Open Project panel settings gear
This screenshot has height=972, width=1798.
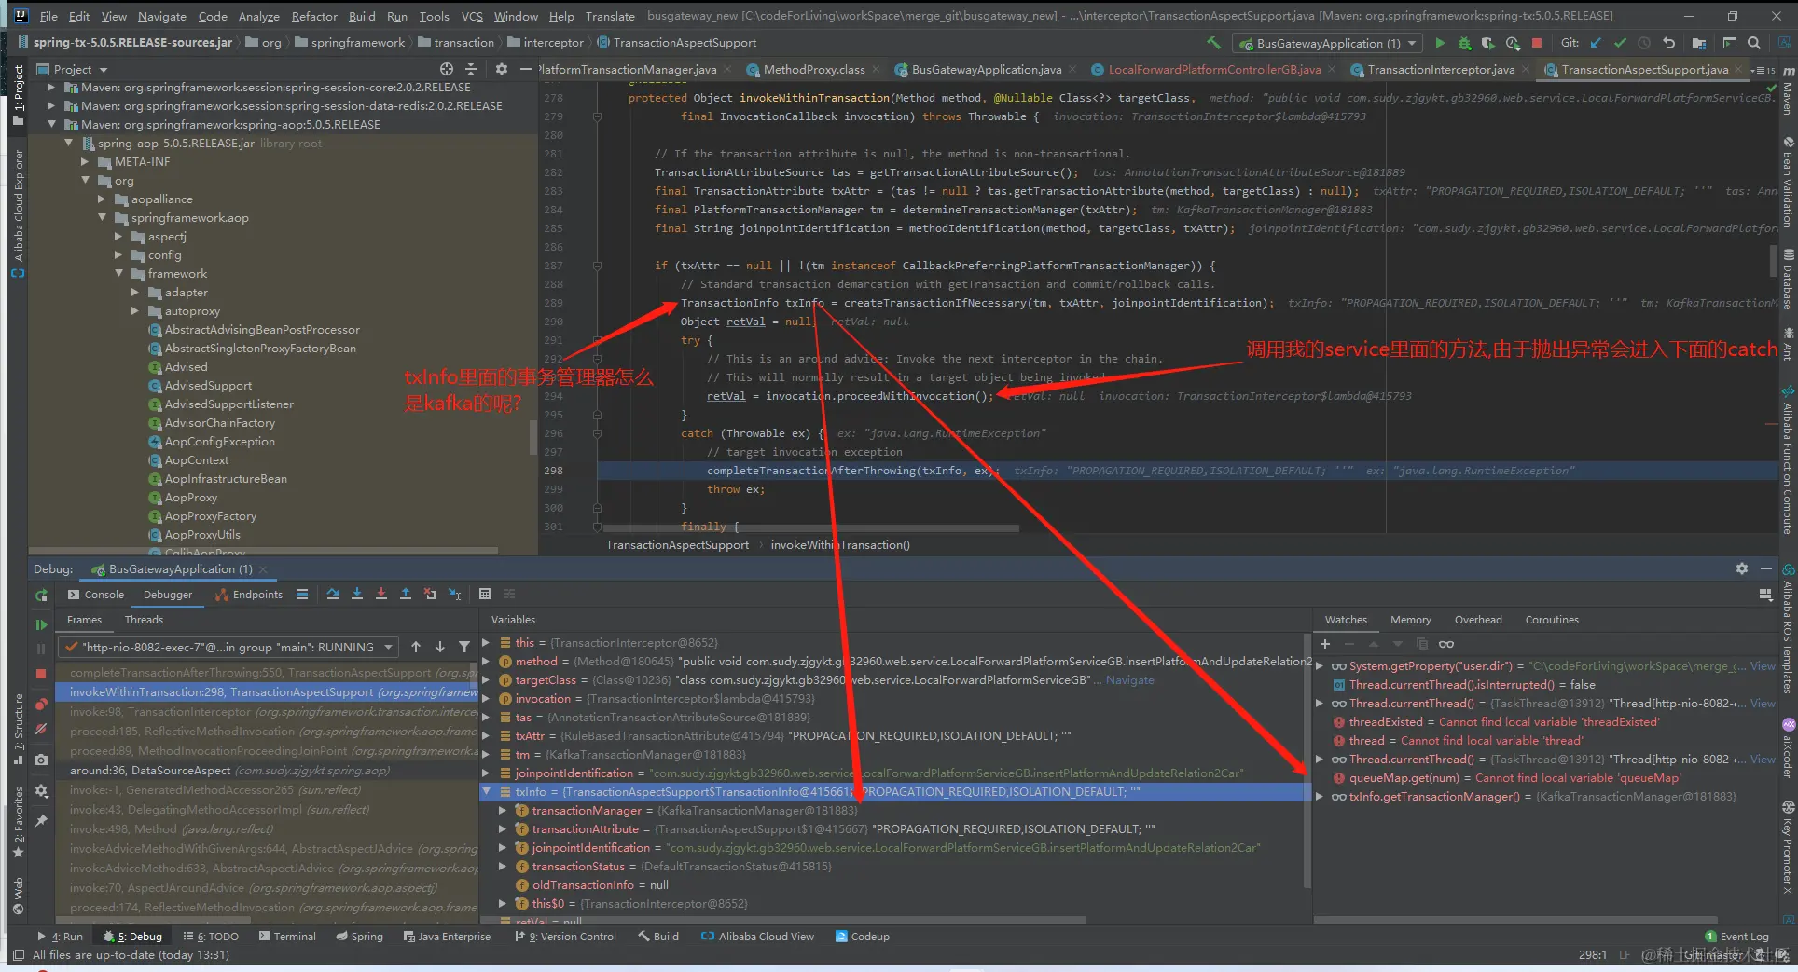click(502, 69)
